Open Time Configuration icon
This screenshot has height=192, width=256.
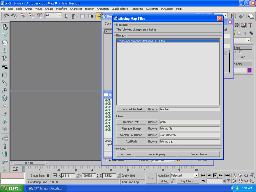[x=228, y=181]
